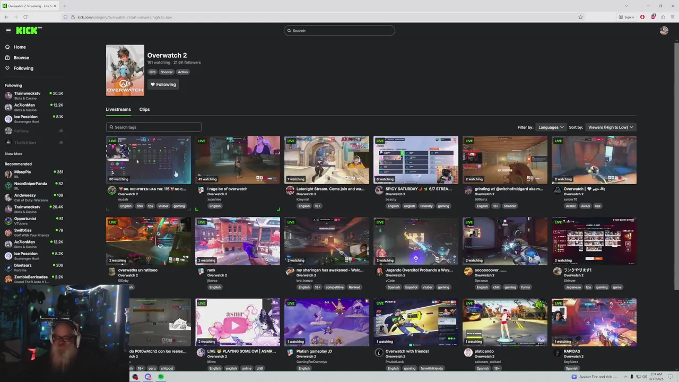Screen dimensions: 679x382
Task: Open the Languages filter dropdown
Action: tap(551, 127)
